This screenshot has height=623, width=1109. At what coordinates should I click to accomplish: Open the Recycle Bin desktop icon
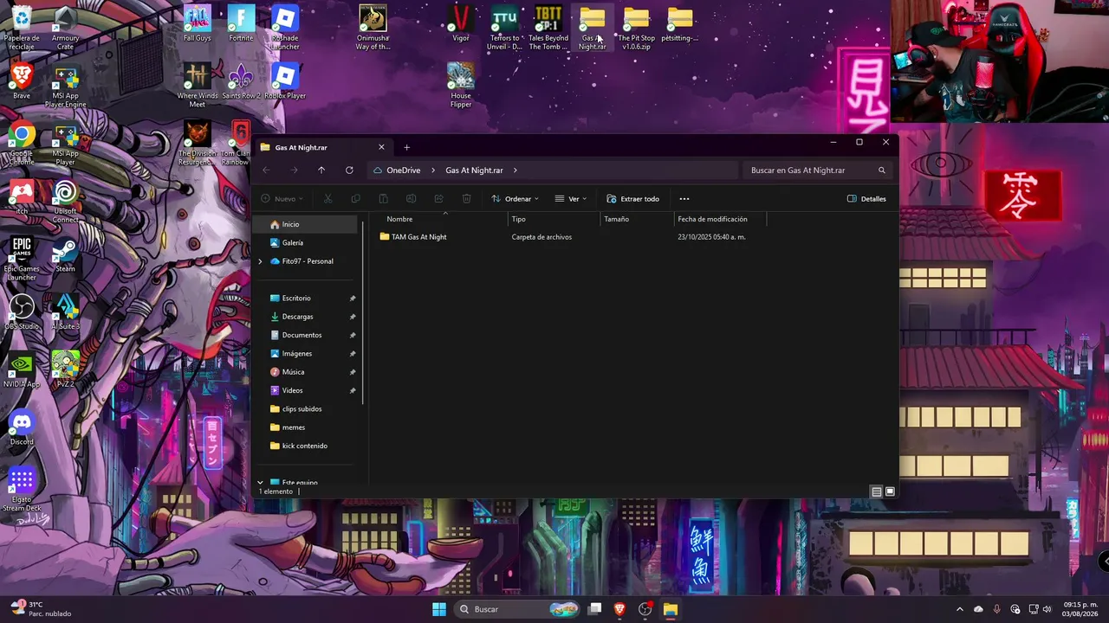[22, 26]
